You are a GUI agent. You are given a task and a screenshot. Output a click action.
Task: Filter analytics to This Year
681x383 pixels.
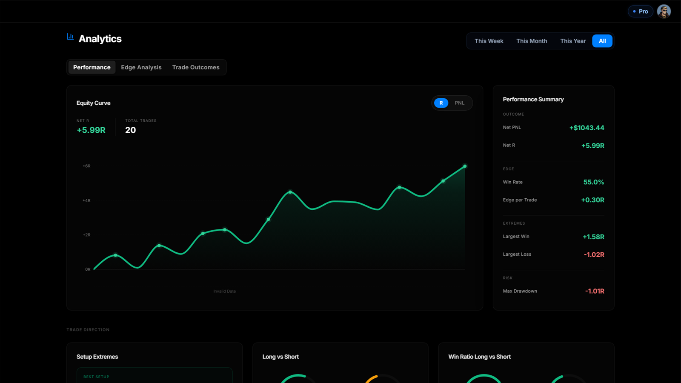pos(573,41)
